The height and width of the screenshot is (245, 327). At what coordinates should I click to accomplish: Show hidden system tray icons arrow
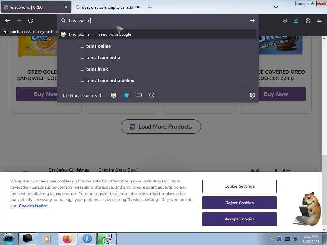(271, 239)
